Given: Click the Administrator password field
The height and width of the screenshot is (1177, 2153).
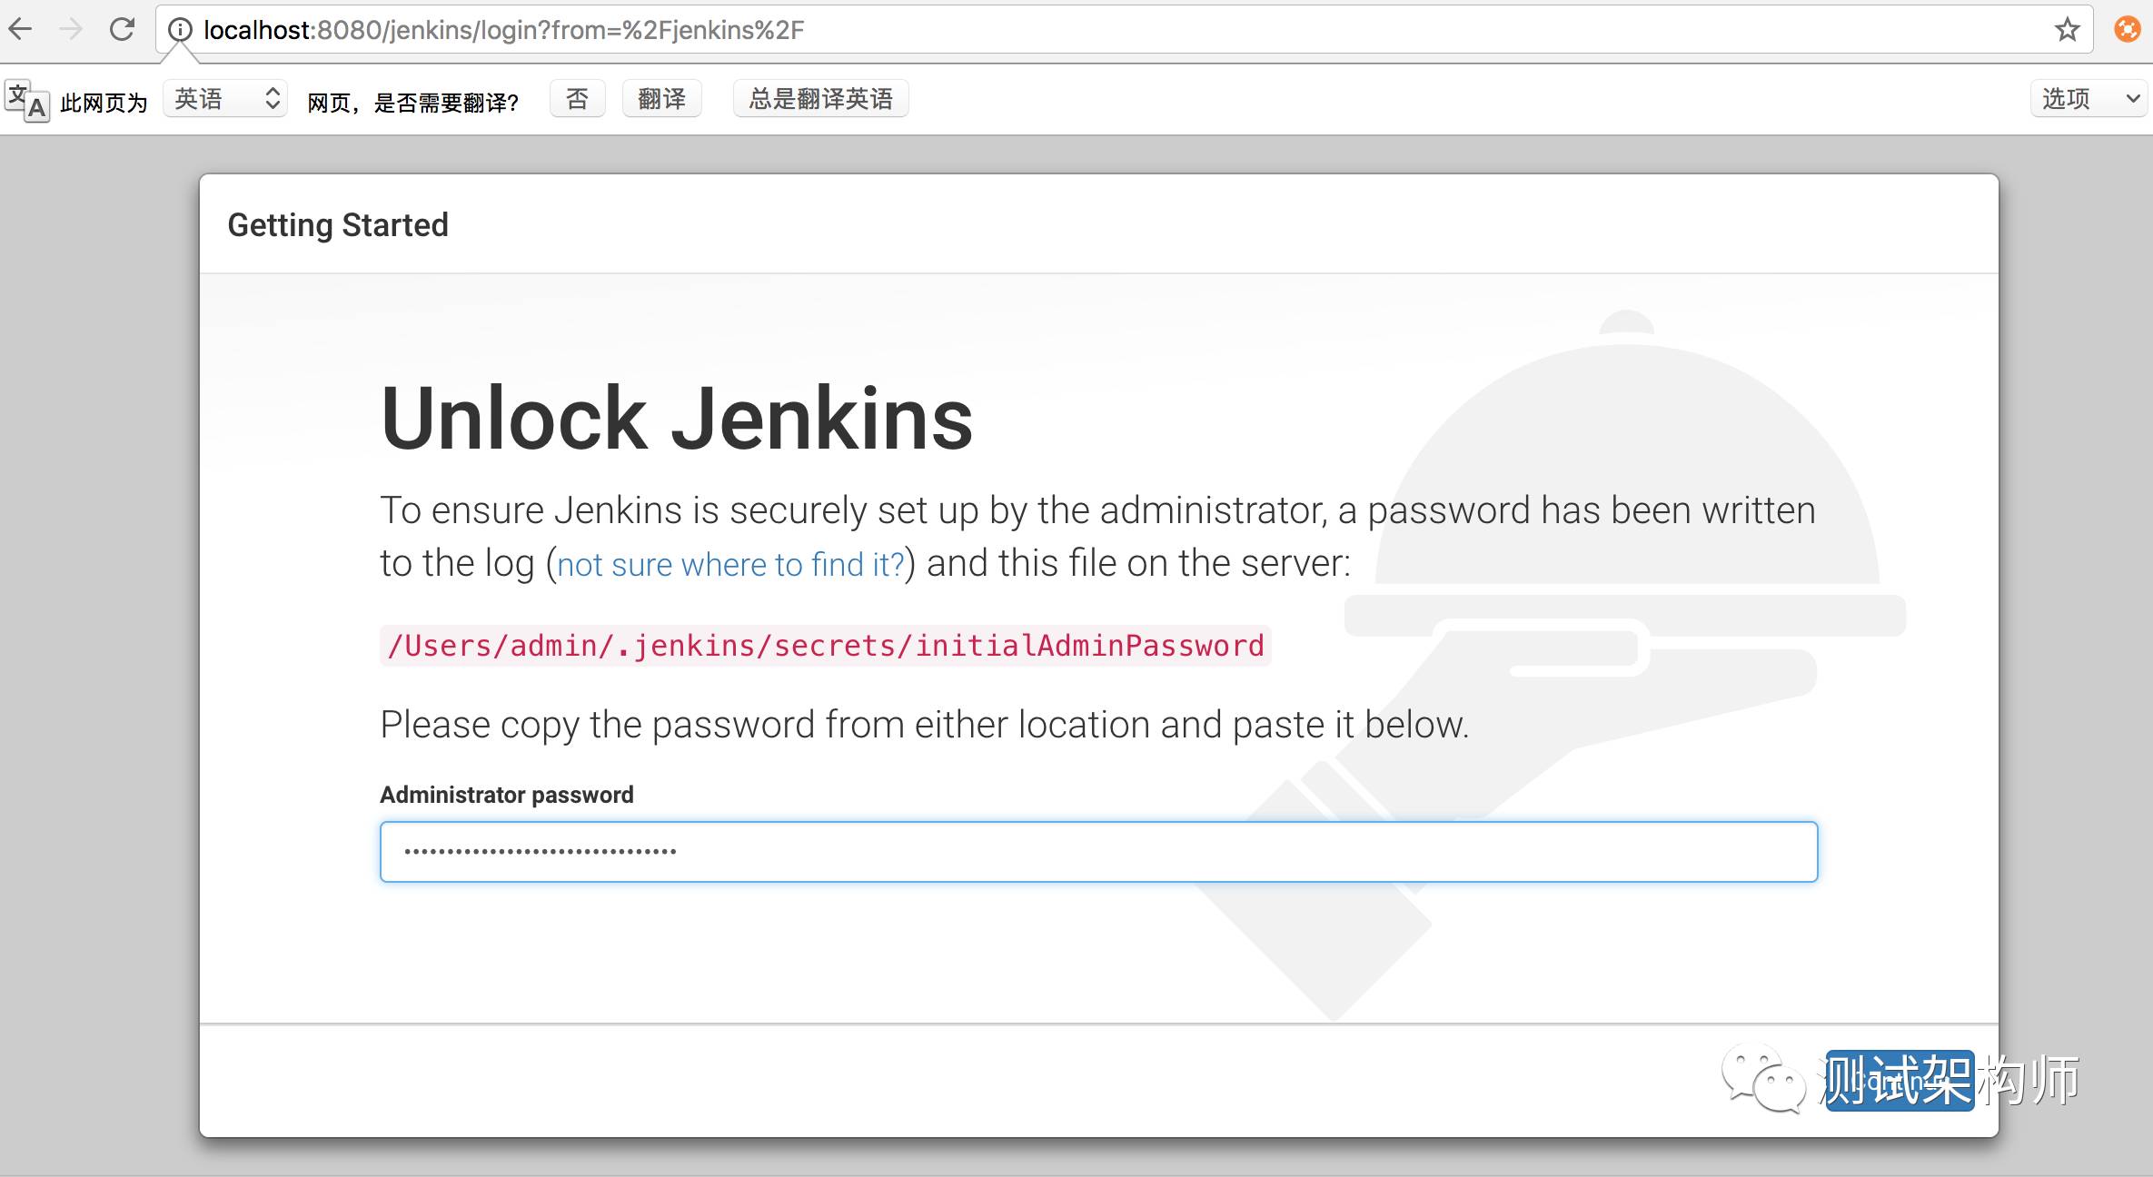Looking at the screenshot, I should (x=1098, y=852).
